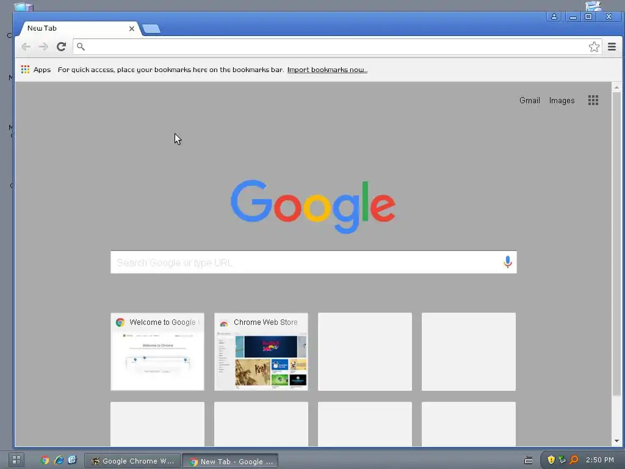The width and height of the screenshot is (625, 469).
Task: Go forward using the forward arrow
Action: pyautogui.click(x=43, y=46)
